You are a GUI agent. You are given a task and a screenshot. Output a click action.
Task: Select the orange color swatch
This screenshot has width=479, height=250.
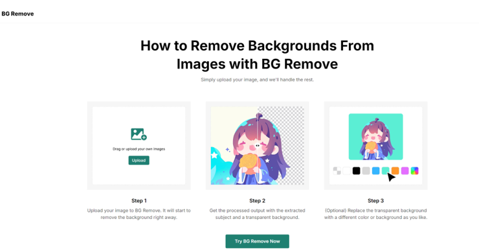395,171
